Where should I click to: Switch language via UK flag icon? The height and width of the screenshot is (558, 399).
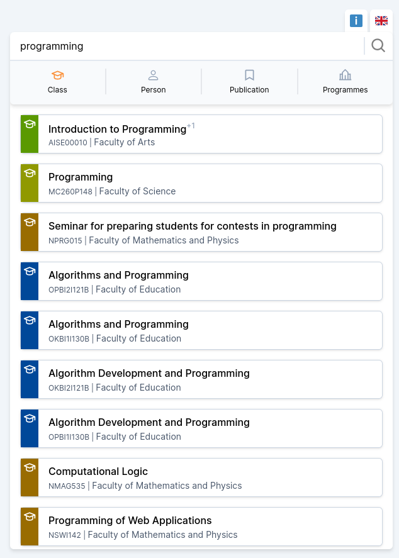(x=381, y=21)
